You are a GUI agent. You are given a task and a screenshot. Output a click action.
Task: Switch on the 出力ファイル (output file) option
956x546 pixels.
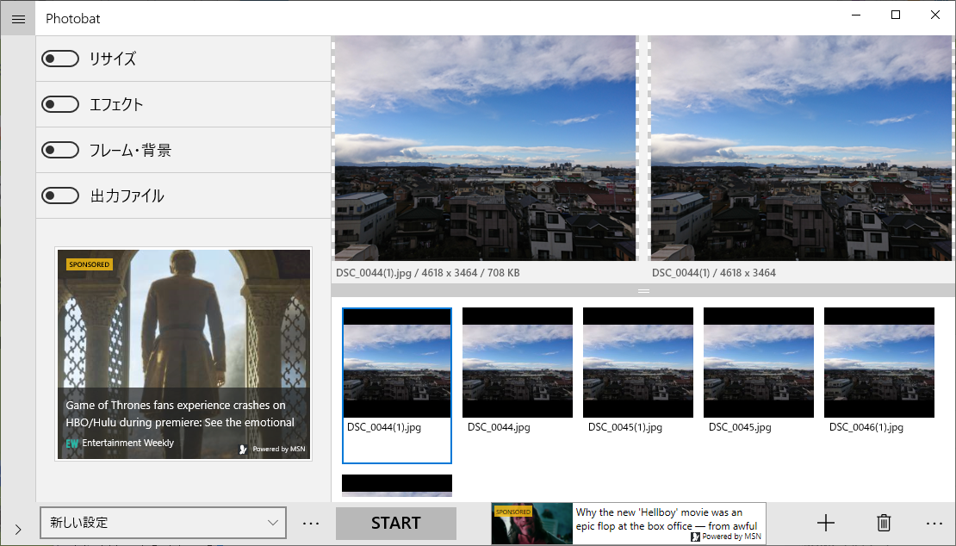pos(59,195)
